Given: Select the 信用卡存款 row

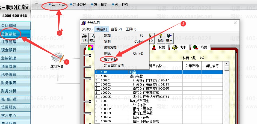Looking at the screenshot, I should (158, 117).
